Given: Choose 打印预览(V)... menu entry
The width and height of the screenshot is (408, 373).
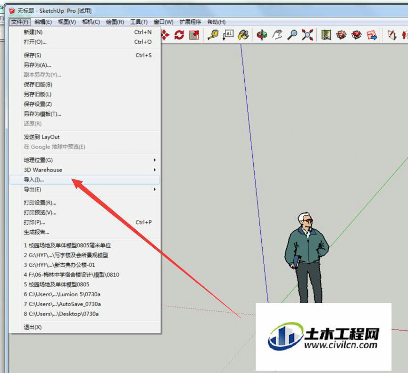Looking at the screenshot, I should (84, 212).
